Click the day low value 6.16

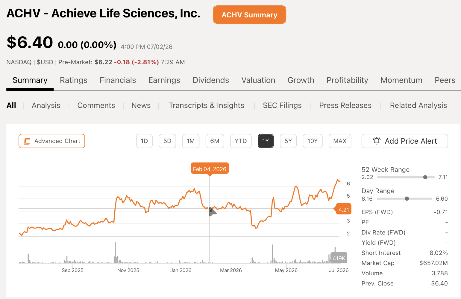click(367, 199)
